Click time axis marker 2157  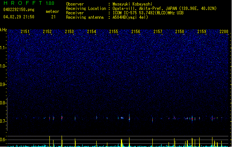tap(158, 32)
